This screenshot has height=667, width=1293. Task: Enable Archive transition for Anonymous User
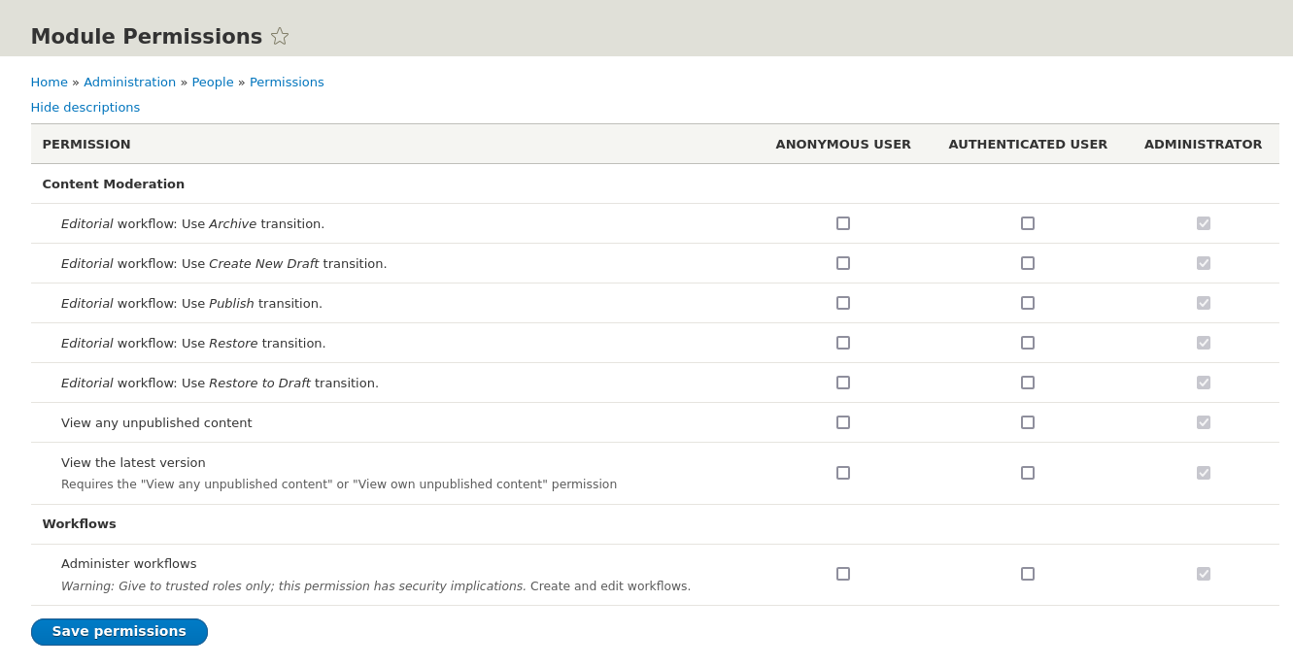point(842,223)
